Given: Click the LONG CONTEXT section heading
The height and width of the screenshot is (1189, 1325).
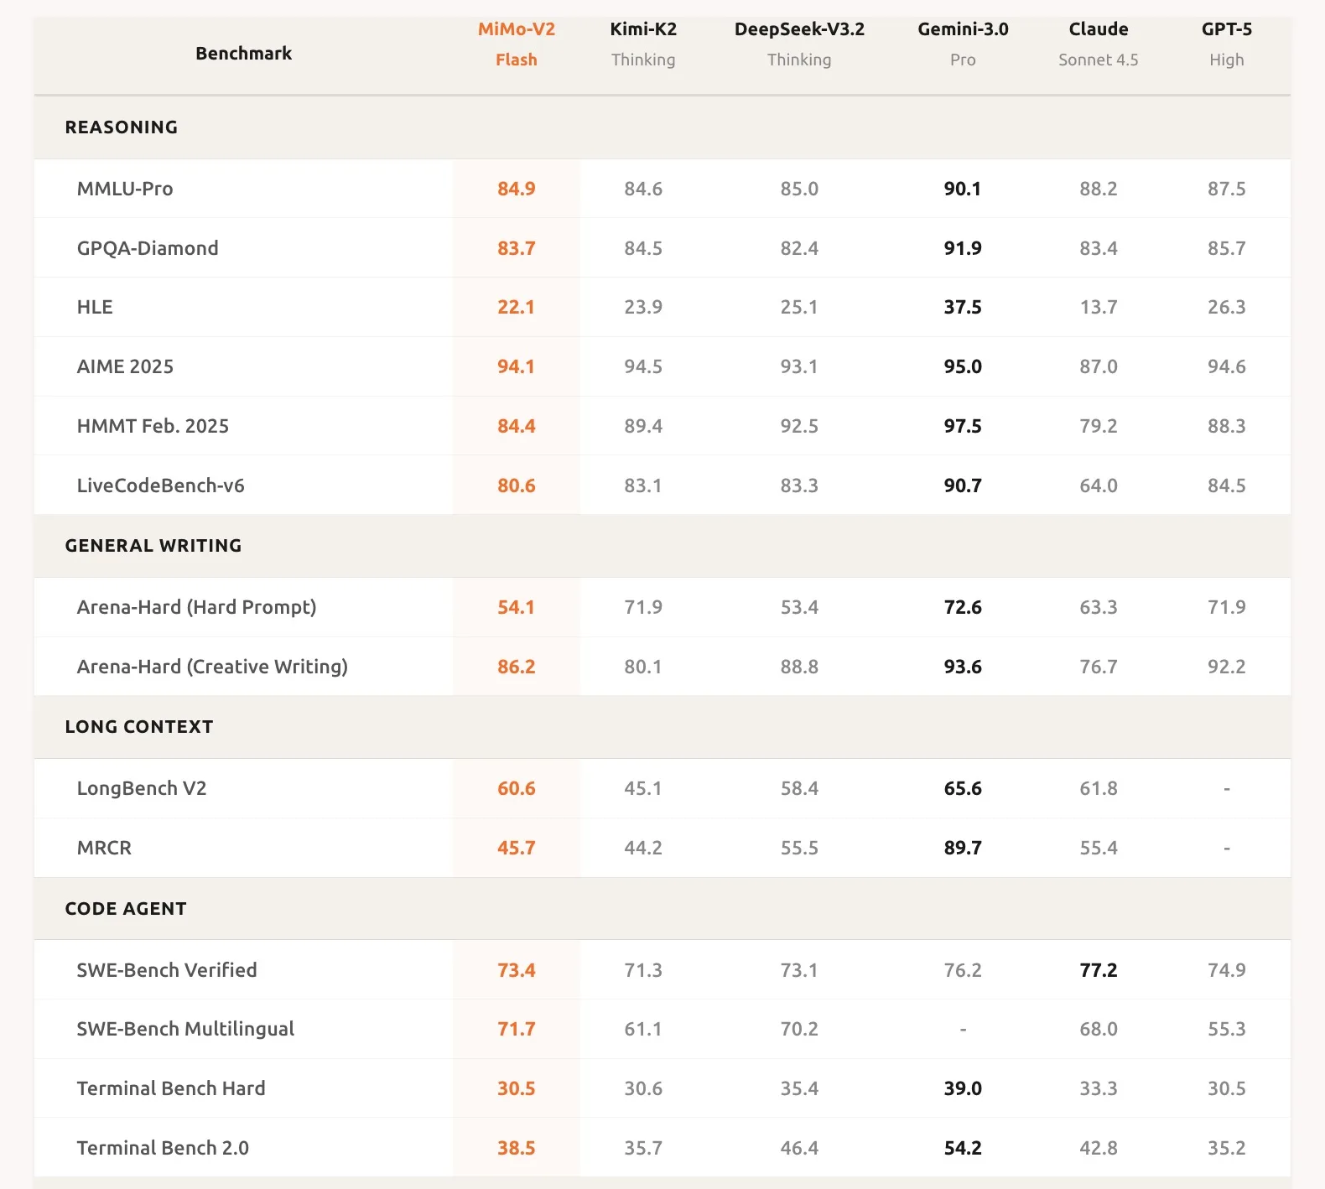Looking at the screenshot, I should coord(139,727).
